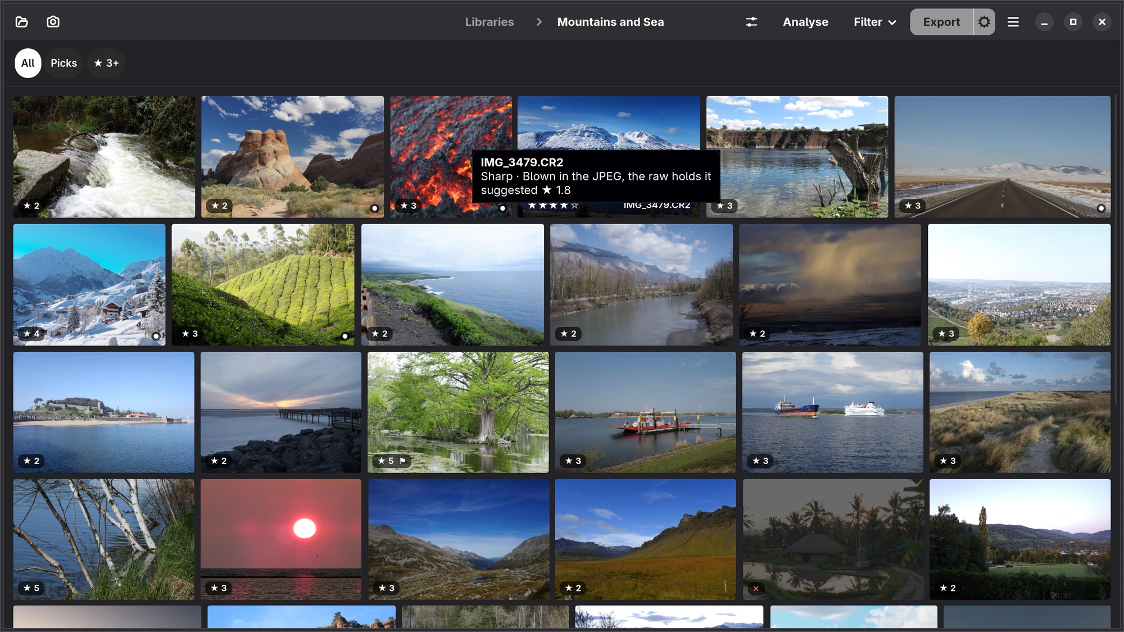Click the ★ 3 badge on the two ships photo

pos(760,461)
